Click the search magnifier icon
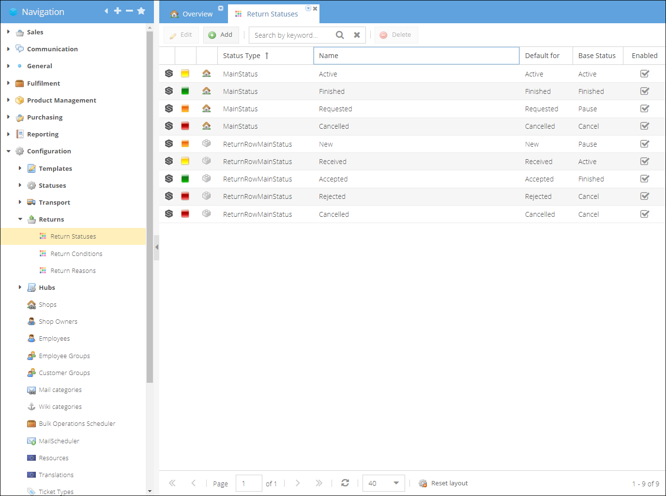This screenshot has width=666, height=496. click(340, 35)
